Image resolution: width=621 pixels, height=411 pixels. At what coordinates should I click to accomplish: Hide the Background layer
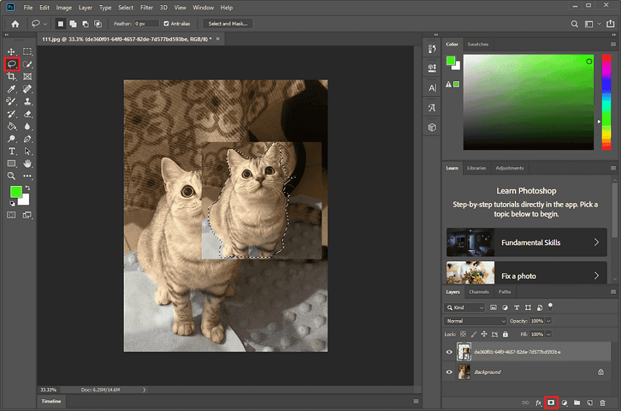tap(449, 372)
